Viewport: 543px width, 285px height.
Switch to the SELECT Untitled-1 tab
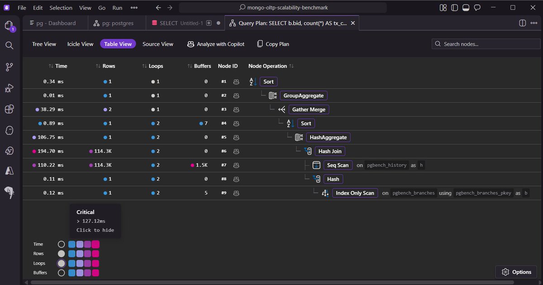186,23
